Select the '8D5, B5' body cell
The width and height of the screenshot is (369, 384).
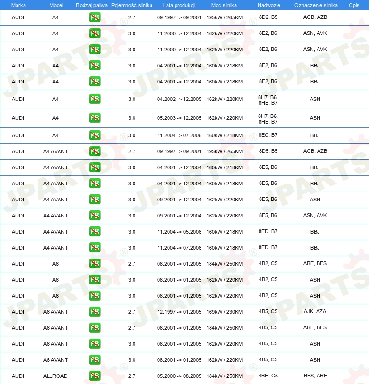pos(268,151)
